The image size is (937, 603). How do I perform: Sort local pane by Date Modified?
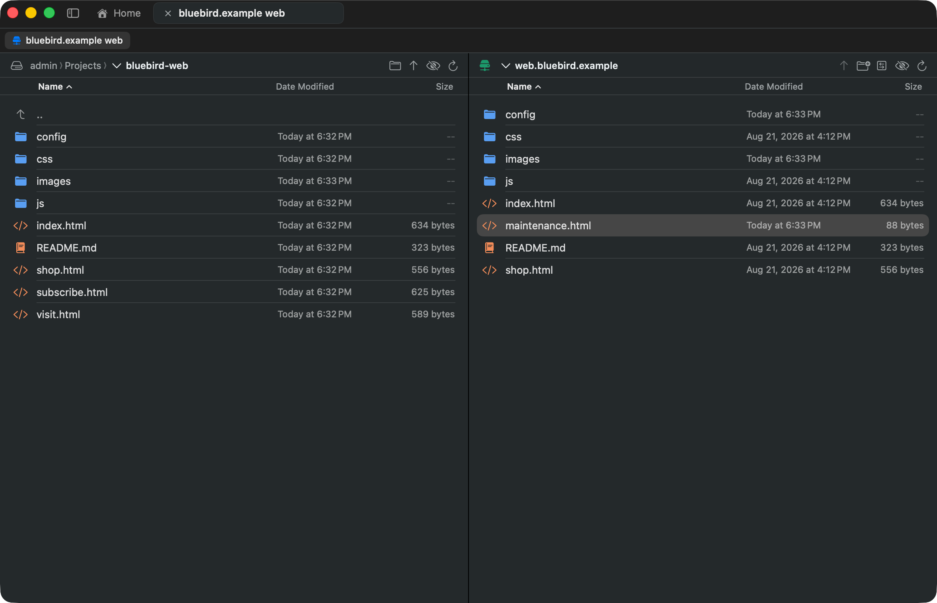point(305,86)
